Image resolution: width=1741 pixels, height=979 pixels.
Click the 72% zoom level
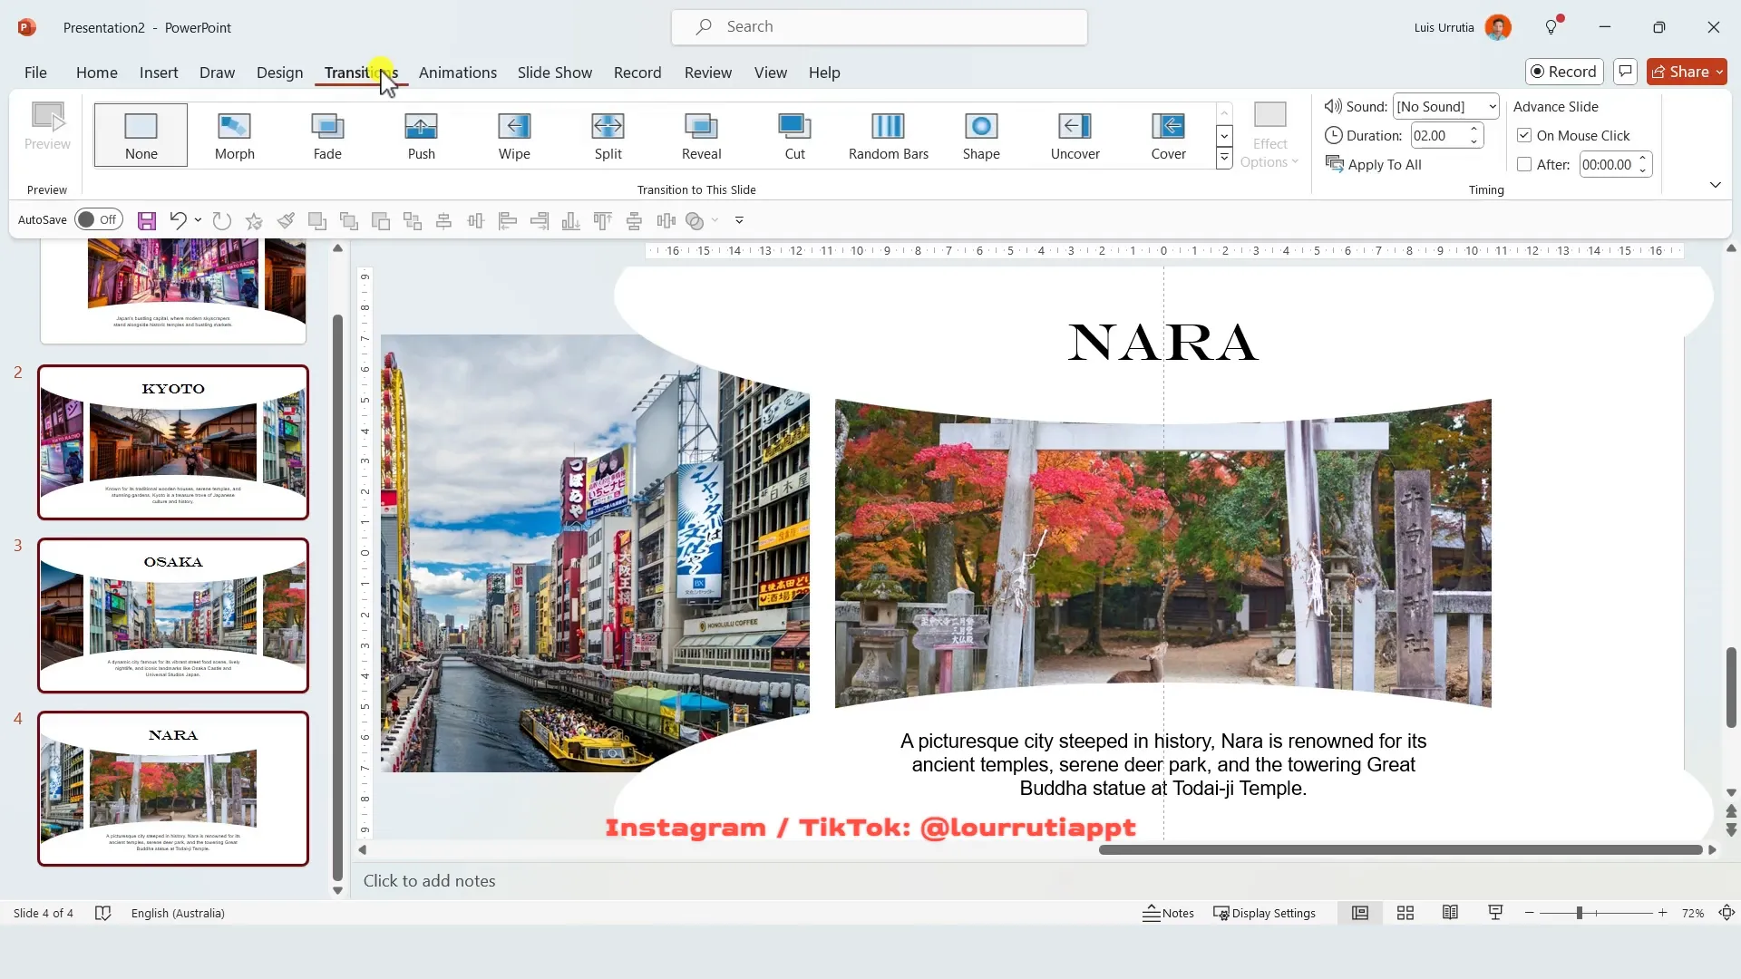tap(1692, 913)
